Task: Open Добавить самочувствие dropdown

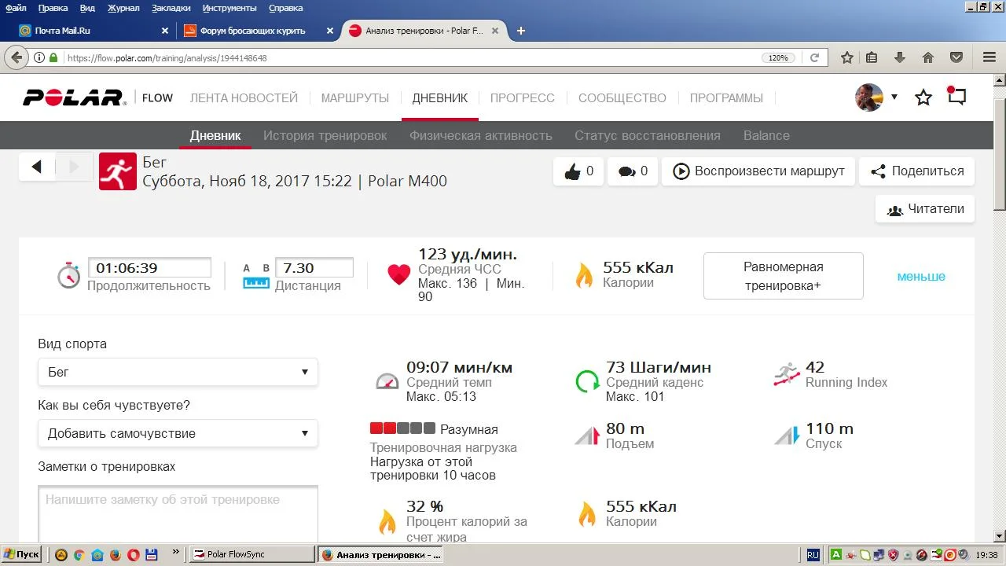Action: [178, 433]
